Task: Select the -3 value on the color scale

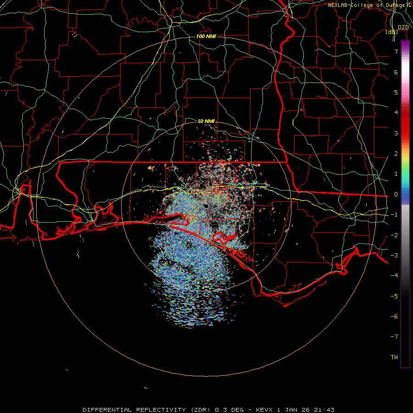Action: [x=394, y=256]
